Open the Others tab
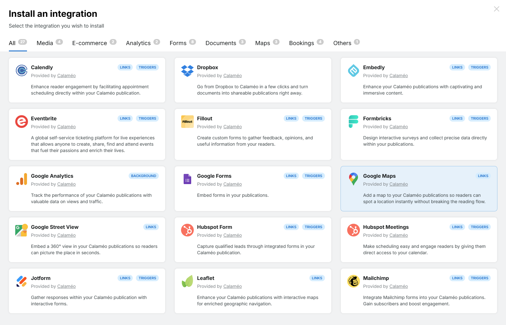Image resolution: width=506 pixels, height=325 pixels. tap(347, 43)
